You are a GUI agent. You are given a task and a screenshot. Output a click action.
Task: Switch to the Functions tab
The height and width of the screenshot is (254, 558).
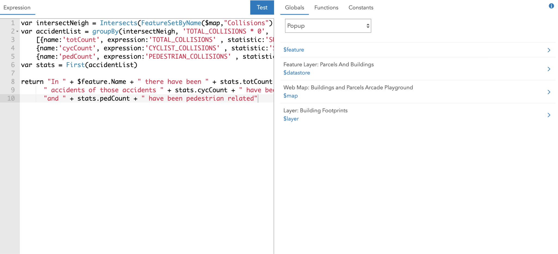pos(326,8)
